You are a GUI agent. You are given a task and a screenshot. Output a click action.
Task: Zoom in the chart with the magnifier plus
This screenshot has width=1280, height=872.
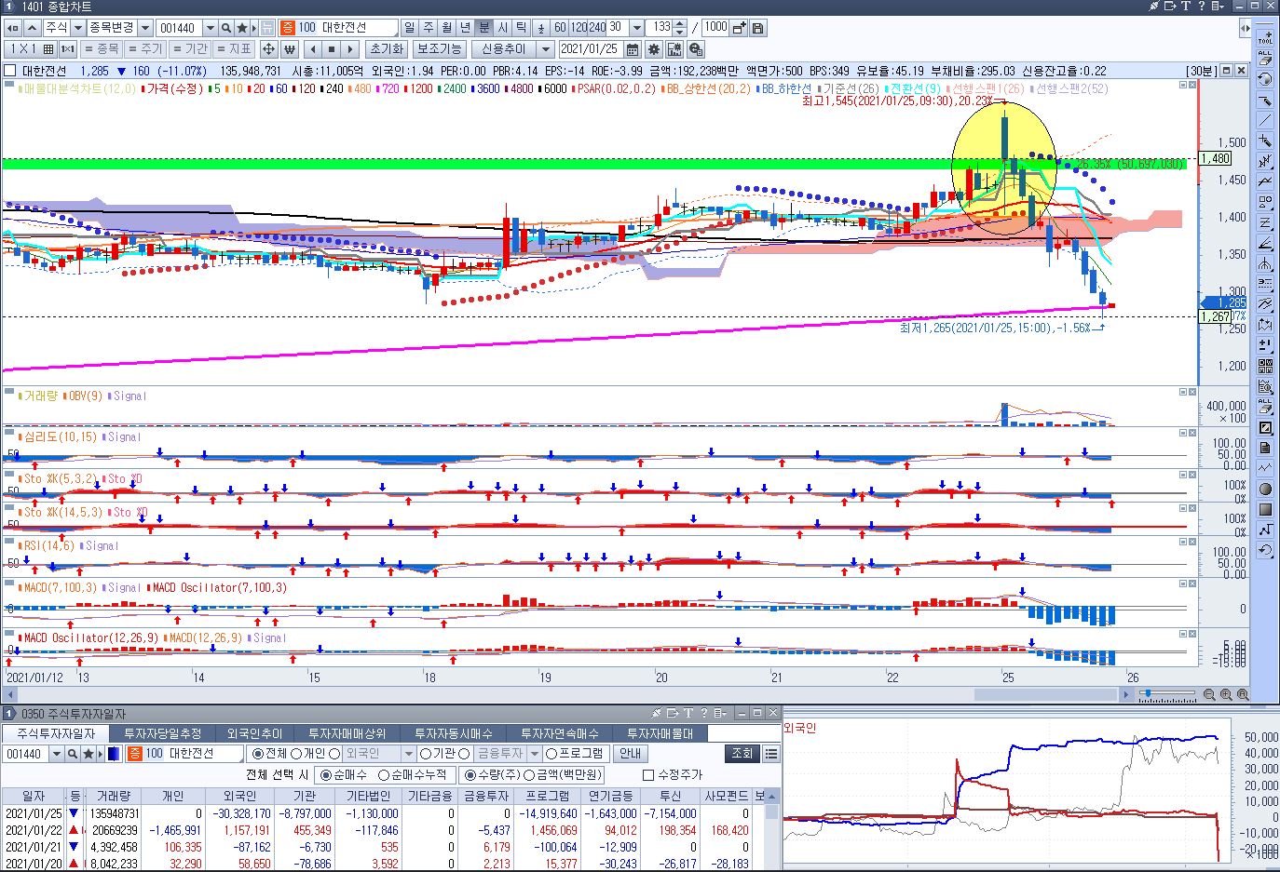click(x=1227, y=694)
